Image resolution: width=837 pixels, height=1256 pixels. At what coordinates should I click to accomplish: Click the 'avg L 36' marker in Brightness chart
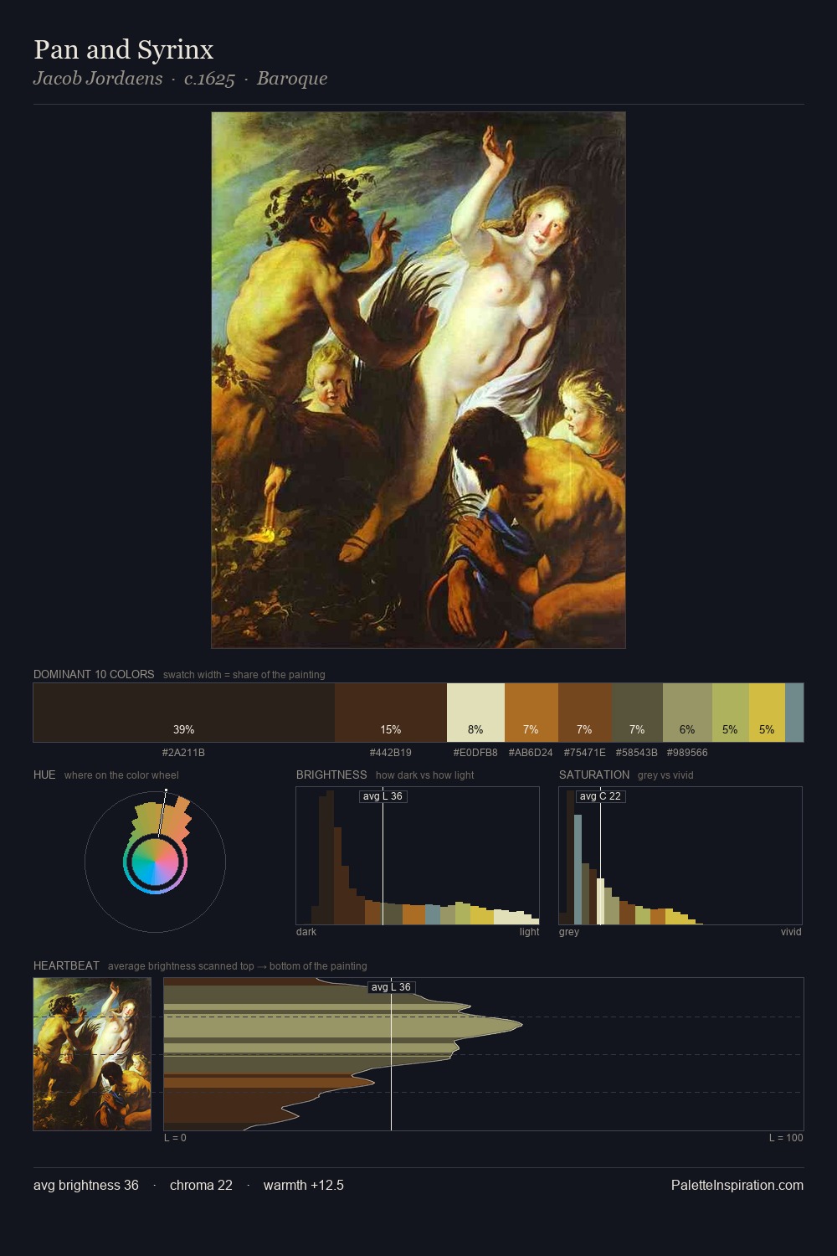(x=383, y=796)
